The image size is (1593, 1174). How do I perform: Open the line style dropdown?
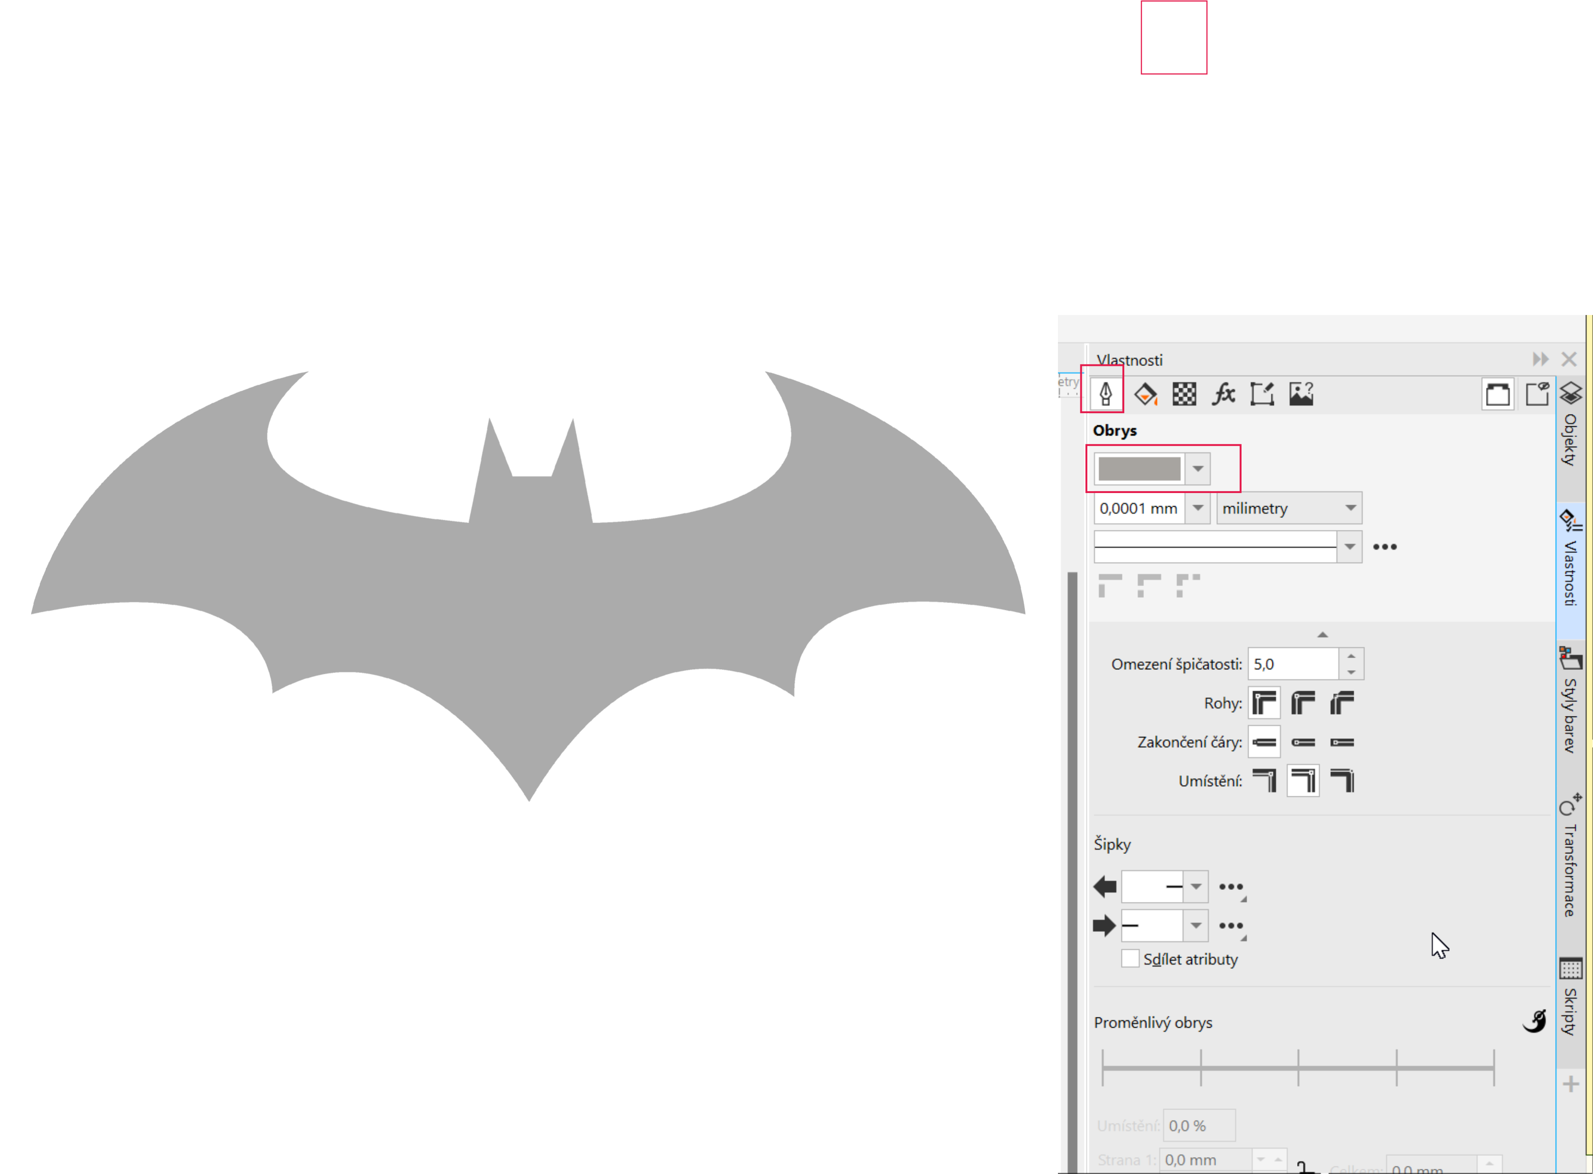tap(1349, 547)
